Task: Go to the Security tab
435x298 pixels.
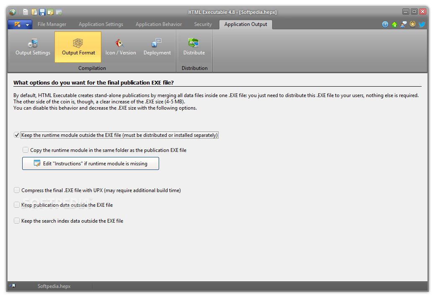Action: (203, 24)
